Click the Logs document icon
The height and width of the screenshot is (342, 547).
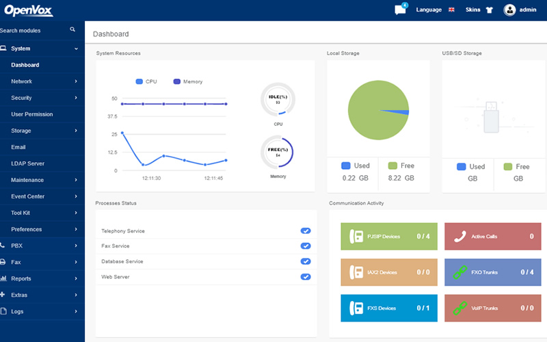3,311
